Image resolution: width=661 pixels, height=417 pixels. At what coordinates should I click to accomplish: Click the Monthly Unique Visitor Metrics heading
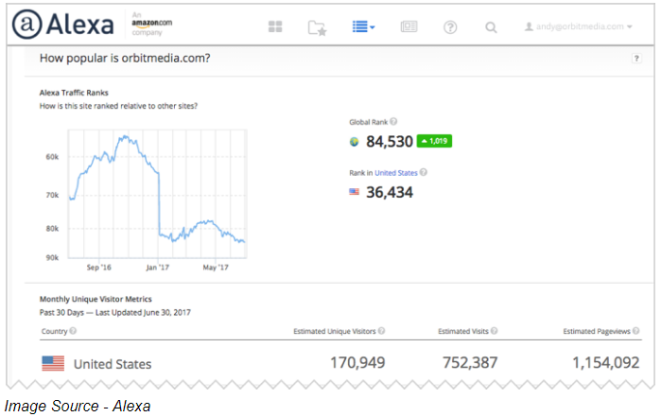point(96,299)
